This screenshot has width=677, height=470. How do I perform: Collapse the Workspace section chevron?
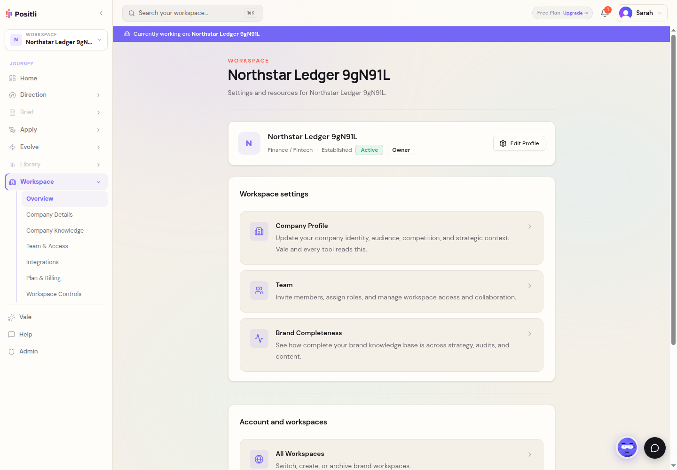click(x=98, y=182)
